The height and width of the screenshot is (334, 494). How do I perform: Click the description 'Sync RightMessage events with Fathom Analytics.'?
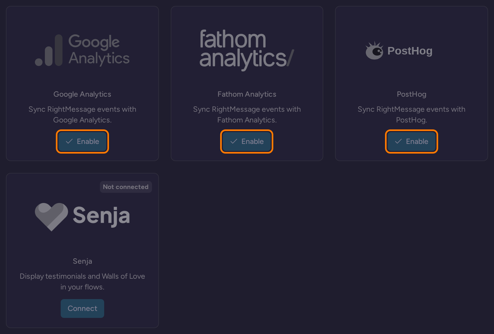(247, 115)
